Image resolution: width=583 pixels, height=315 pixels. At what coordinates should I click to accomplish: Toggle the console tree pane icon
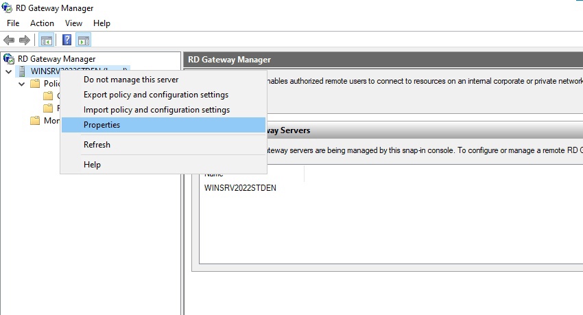click(47, 40)
